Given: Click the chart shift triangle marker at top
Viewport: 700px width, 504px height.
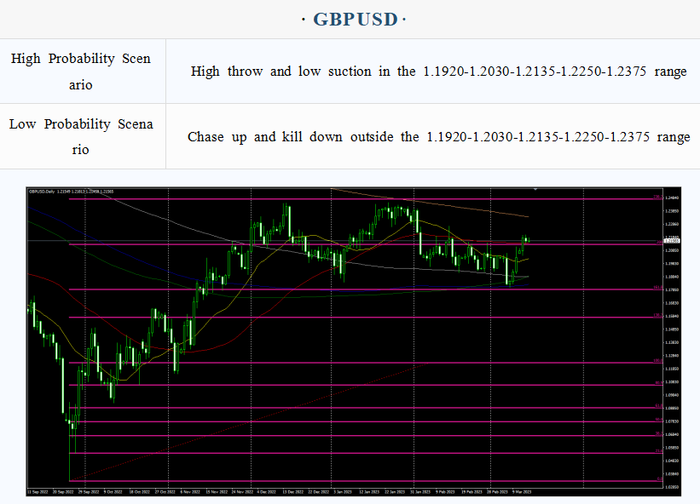Looking at the screenshot, I should 535,189.
